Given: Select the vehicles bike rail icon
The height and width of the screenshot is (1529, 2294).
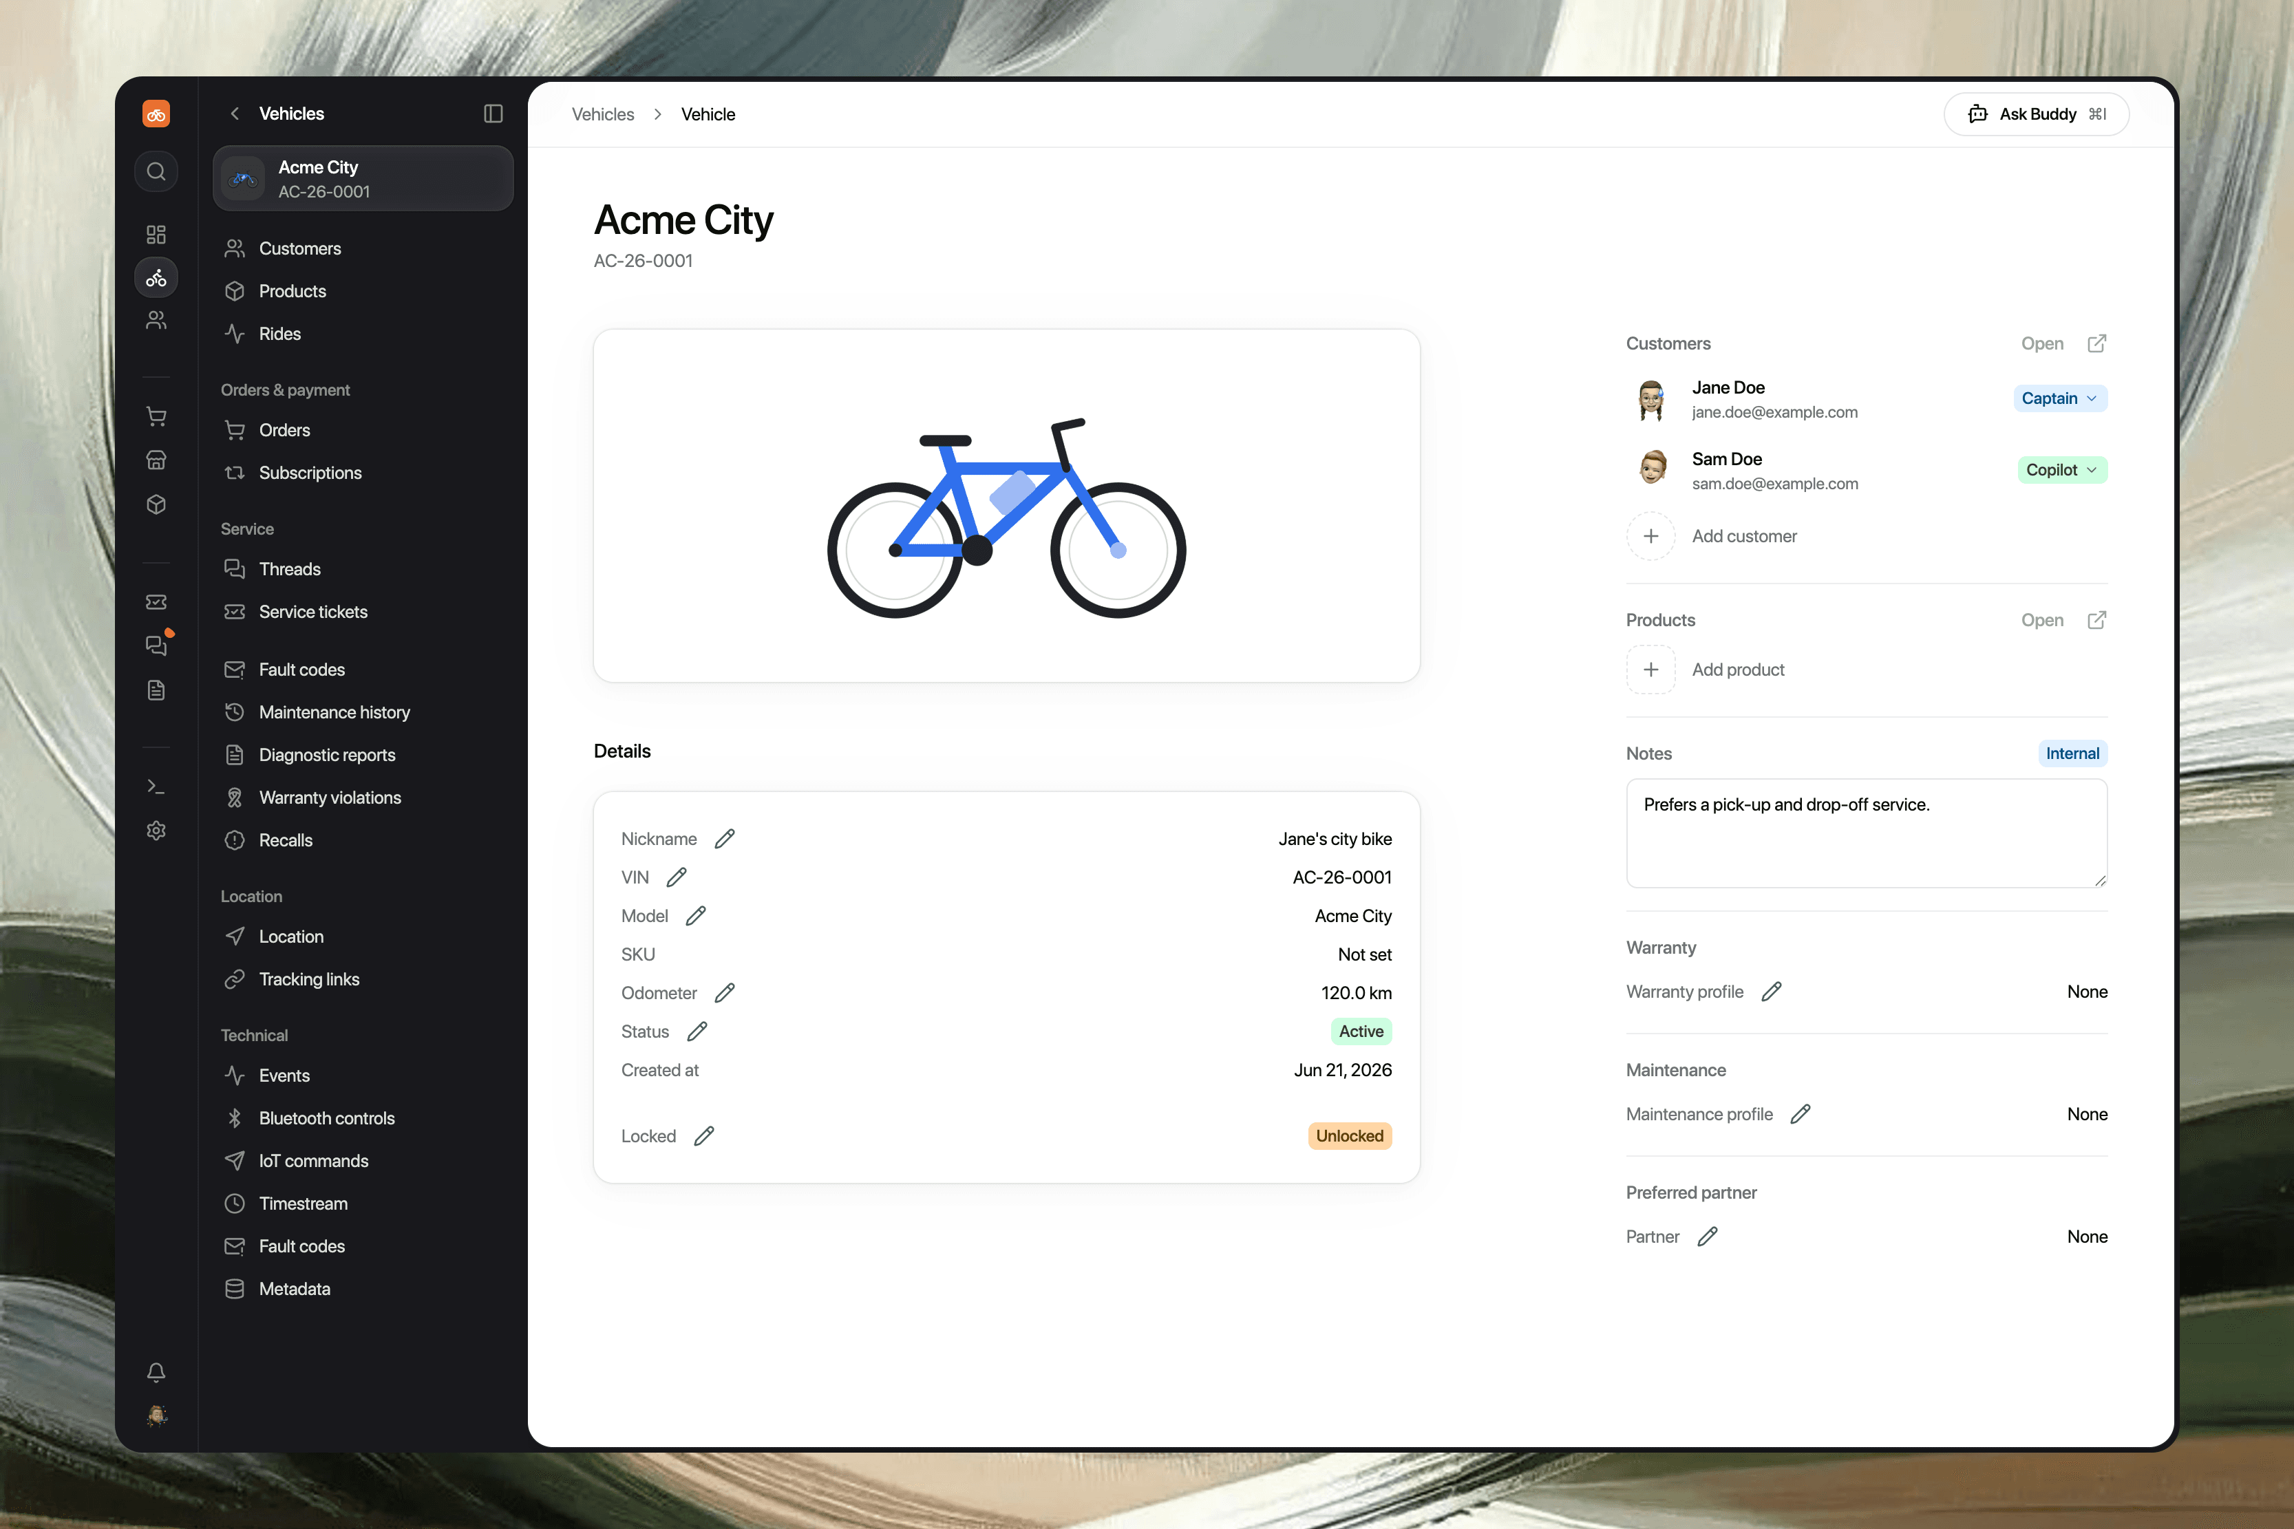Looking at the screenshot, I should pos(156,278).
